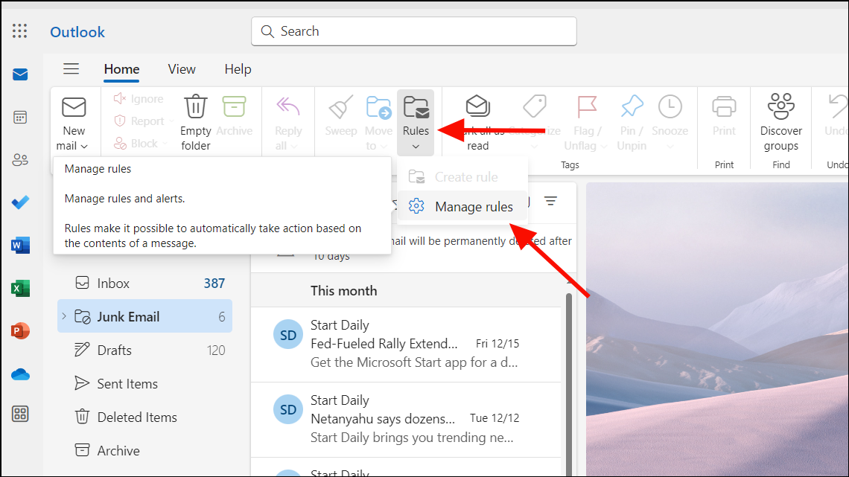Screen dimensions: 849x477
Task: Expand the Junk Email folder chevron
Action: tap(64, 316)
